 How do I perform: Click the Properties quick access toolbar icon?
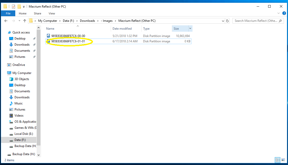13,7
